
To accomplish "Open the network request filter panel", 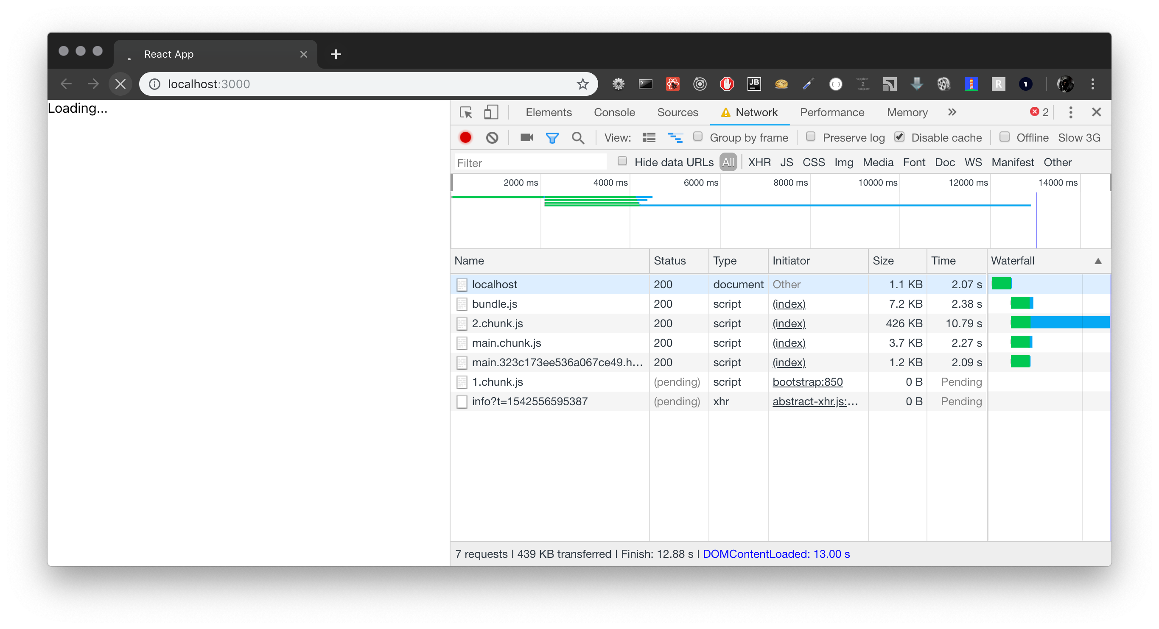I will coord(552,138).
